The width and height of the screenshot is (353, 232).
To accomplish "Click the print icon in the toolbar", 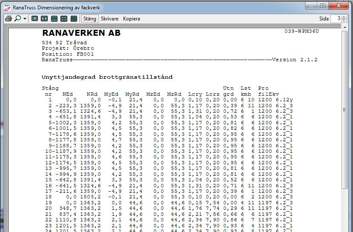I will (9, 19).
